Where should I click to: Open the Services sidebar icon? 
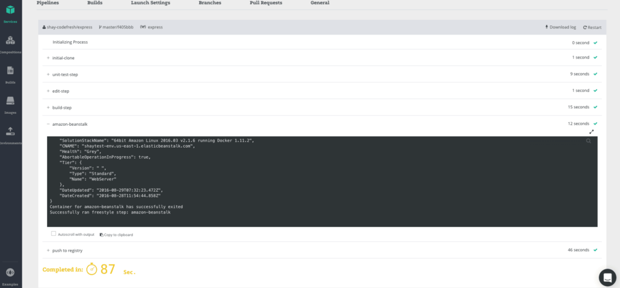10,11
